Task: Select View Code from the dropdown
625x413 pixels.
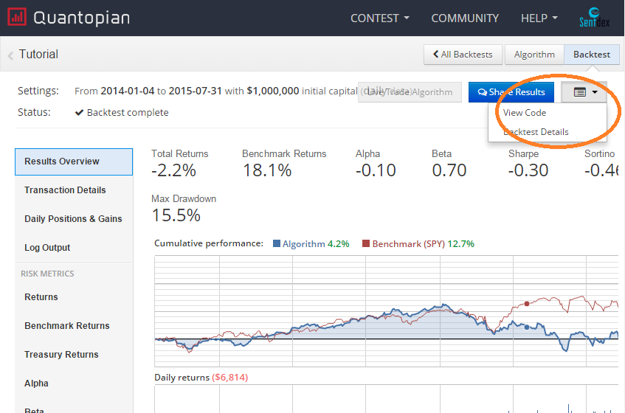Action: [525, 113]
